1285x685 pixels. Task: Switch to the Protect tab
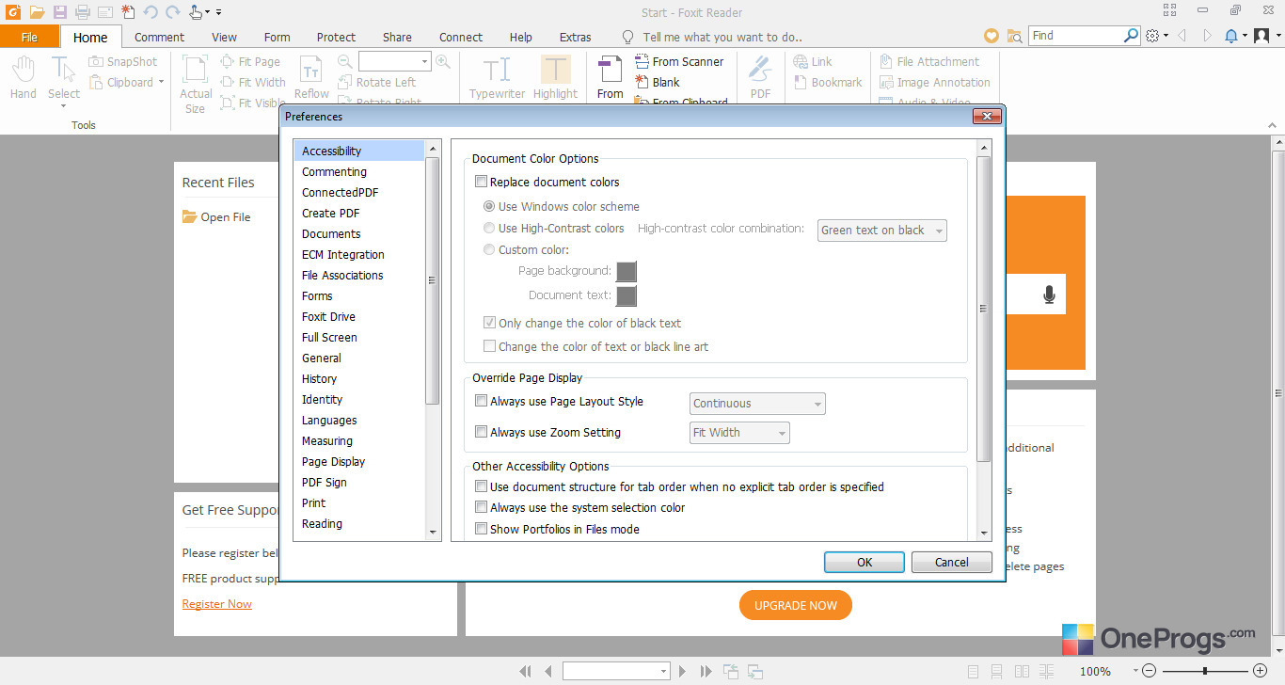[x=336, y=37]
